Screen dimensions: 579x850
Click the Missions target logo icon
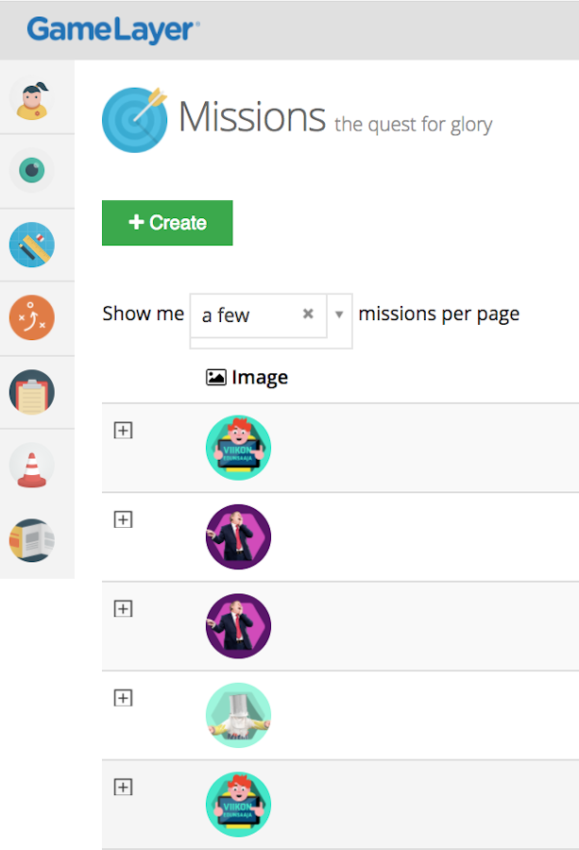point(134,120)
